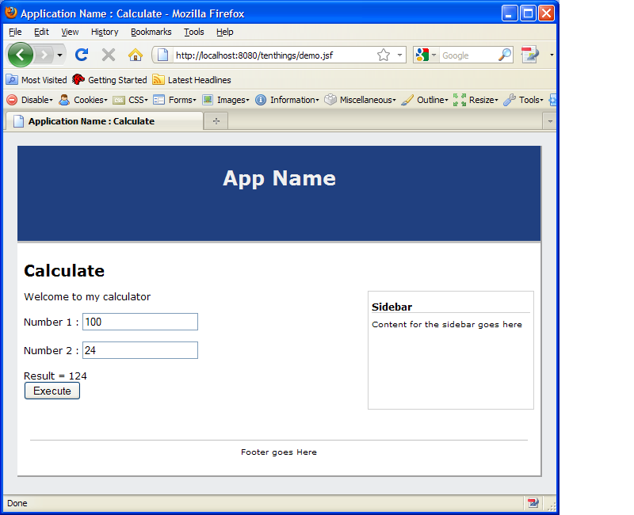
Task: Go to the home page
Action: tap(136, 55)
